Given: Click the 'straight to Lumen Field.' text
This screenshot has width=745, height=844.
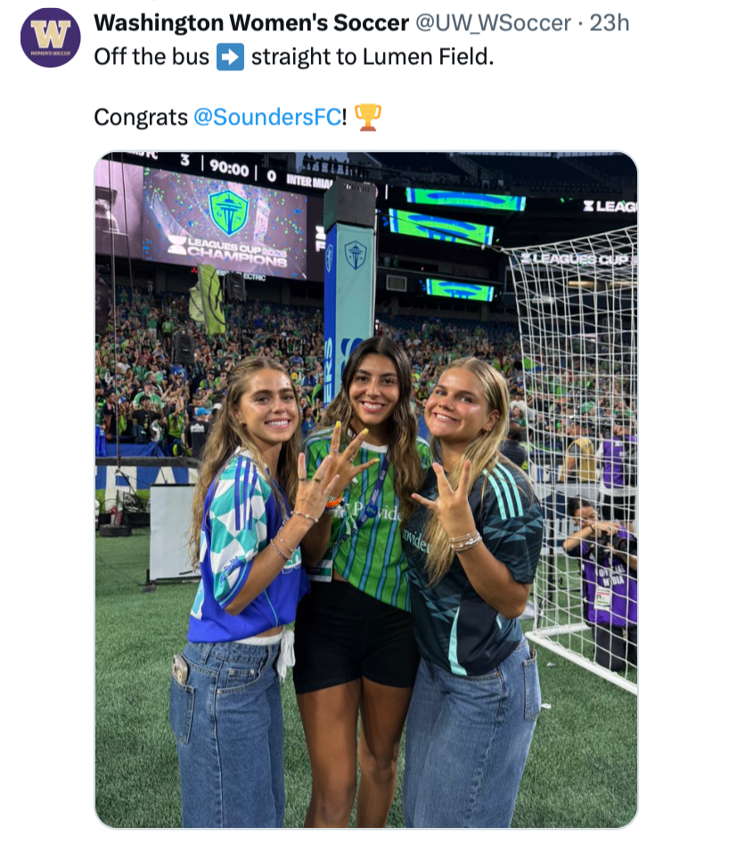Looking at the screenshot, I should pos(372,56).
